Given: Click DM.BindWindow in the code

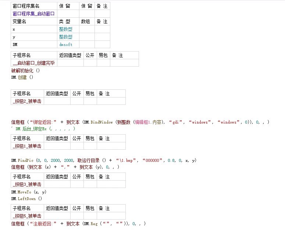Looking at the screenshot, I should (x=98, y=122).
